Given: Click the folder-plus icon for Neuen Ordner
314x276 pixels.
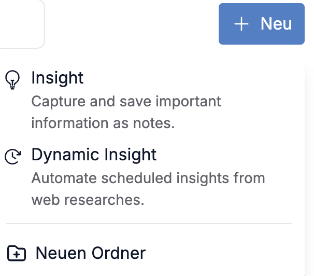Looking at the screenshot, I should click(17, 253).
